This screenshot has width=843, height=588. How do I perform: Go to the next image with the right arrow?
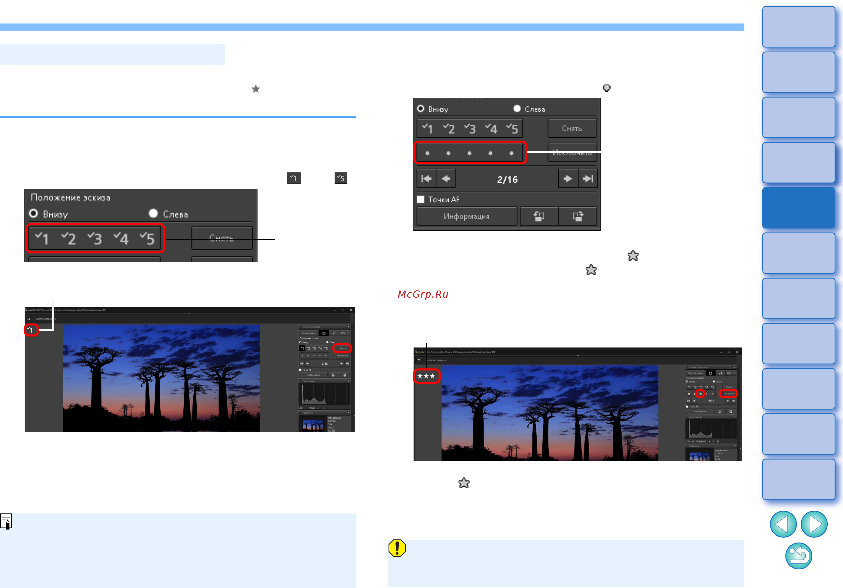[x=568, y=179]
